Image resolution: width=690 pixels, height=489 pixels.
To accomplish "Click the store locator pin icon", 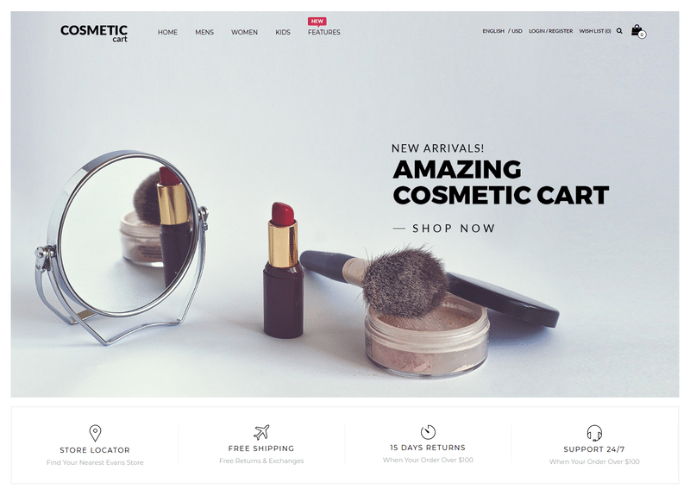I will coord(95,433).
